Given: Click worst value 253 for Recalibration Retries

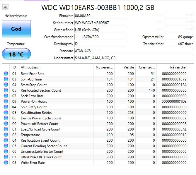Looking at the screenshot, I should pos(131,113).
